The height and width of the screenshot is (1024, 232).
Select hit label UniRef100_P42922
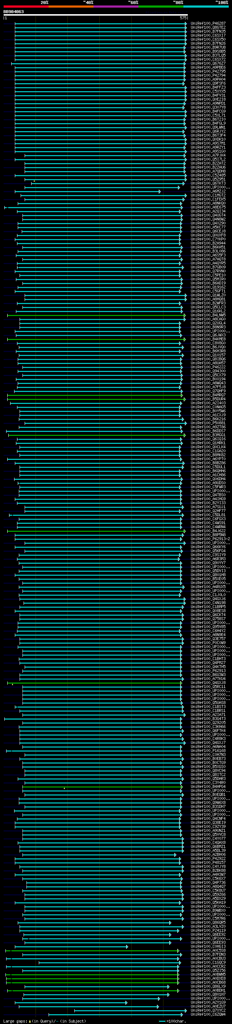pyautogui.click(x=208, y=858)
